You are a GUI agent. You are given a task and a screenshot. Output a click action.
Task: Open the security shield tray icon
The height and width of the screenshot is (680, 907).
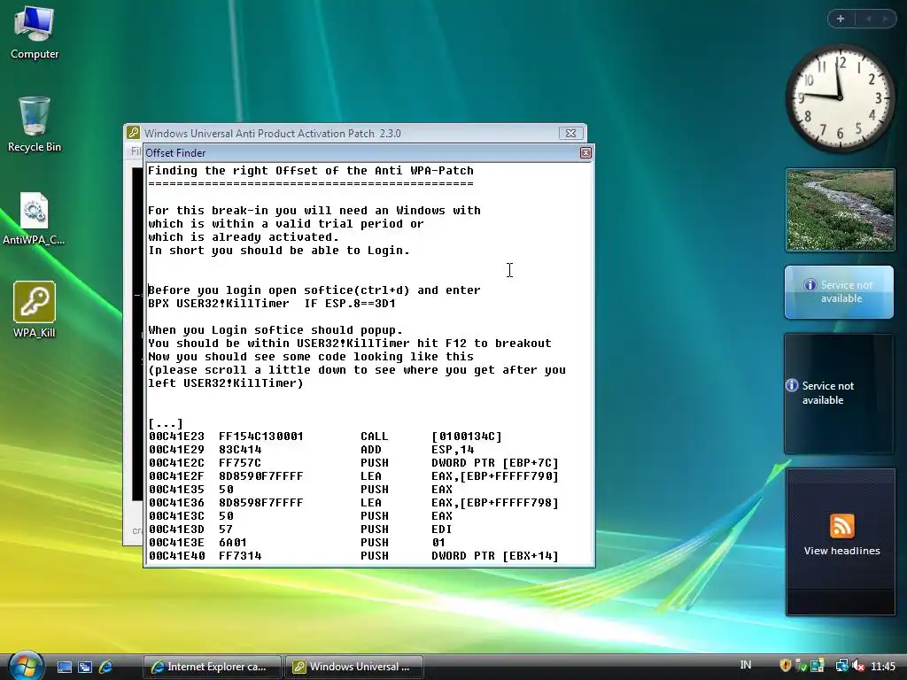tap(785, 666)
